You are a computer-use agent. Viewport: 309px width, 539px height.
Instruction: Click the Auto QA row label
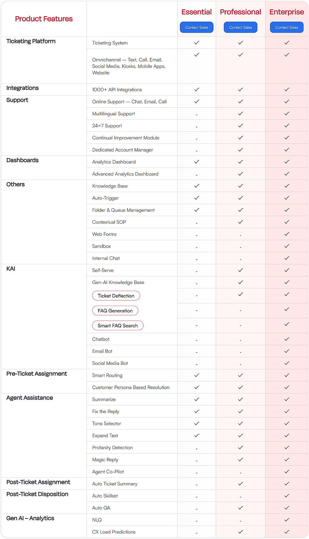pos(101,508)
